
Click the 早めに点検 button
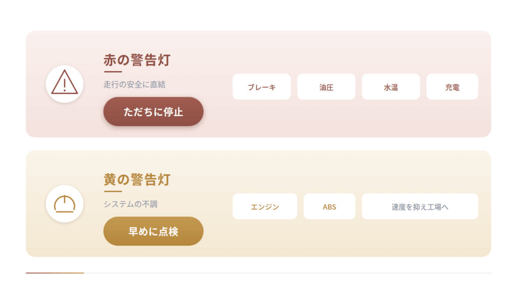pyautogui.click(x=153, y=231)
